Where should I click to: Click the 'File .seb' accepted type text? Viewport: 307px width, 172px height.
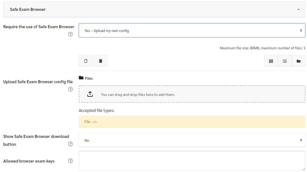pyautogui.click(x=91, y=122)
